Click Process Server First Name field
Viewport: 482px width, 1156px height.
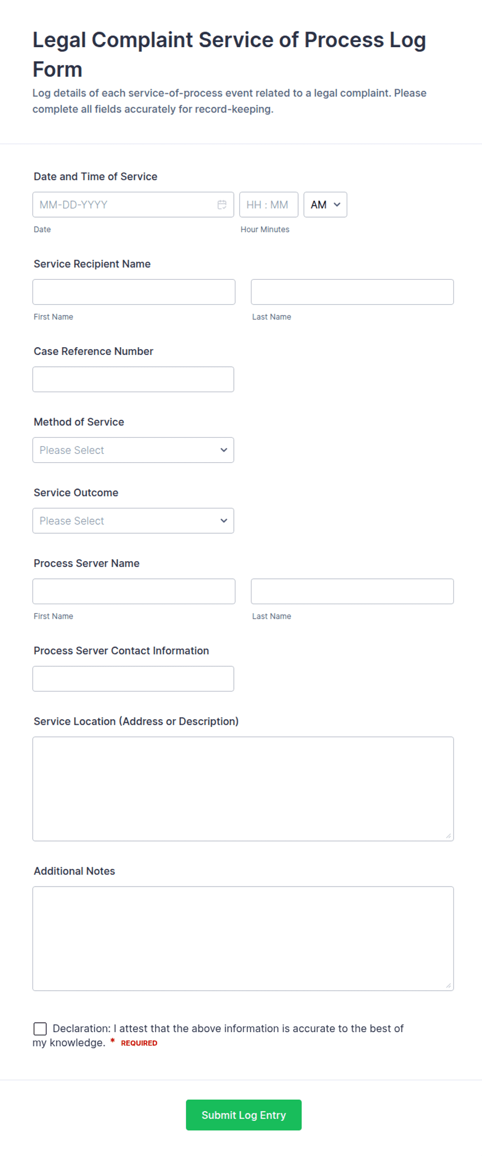coord(134,591)
